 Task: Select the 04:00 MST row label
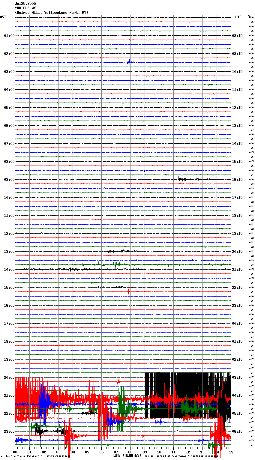[x=9, y=90]
